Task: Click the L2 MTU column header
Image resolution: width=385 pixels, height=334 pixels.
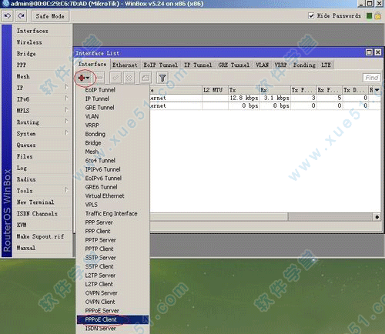Action: (215, 90)
